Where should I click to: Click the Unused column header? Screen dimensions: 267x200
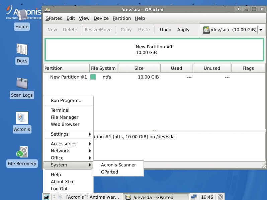[212, 68]
